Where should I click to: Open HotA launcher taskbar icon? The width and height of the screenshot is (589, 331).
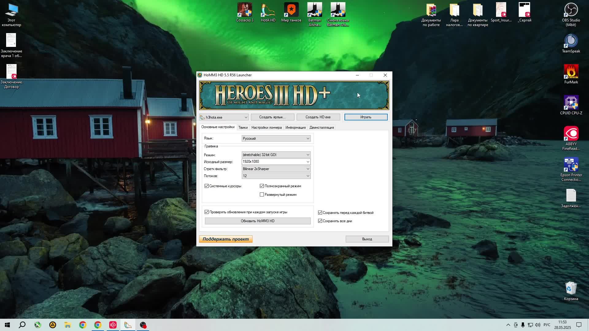click(x=128, y=325)
